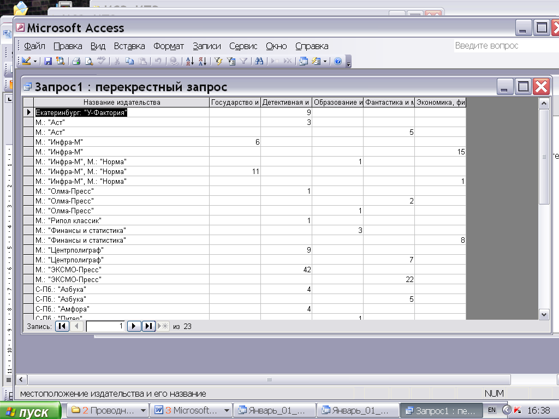Click the datasheet scroll-down arrow
559x419 pixels.
coord(544,315)
